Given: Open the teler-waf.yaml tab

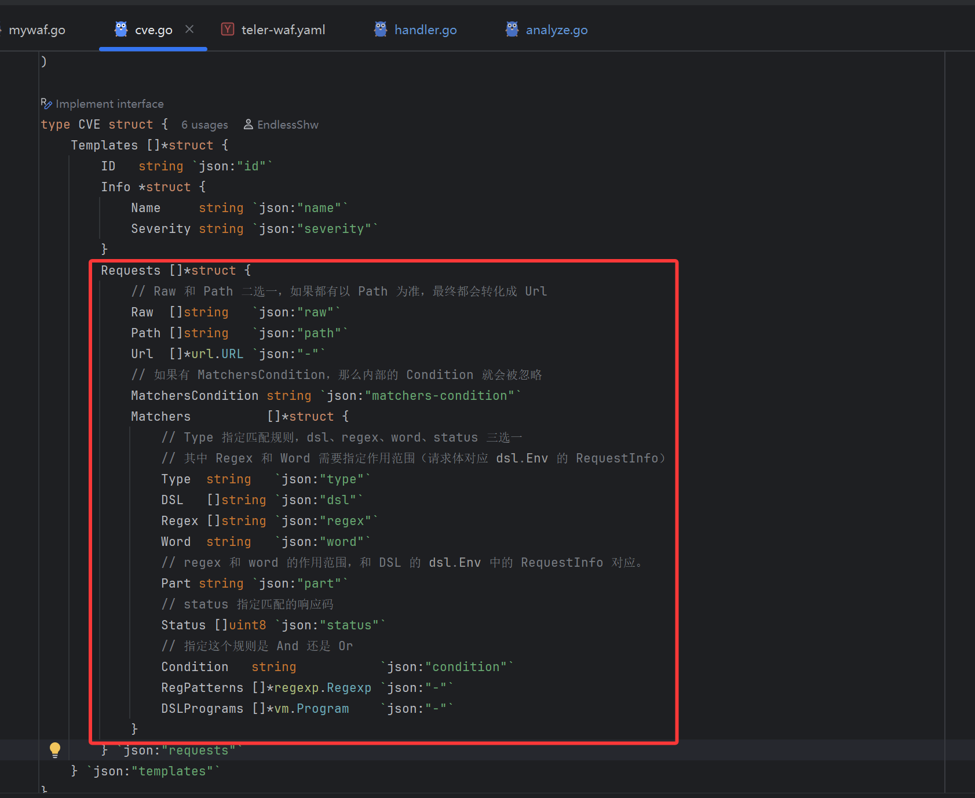Looking at the screenshot, I should tap(283, 30).
